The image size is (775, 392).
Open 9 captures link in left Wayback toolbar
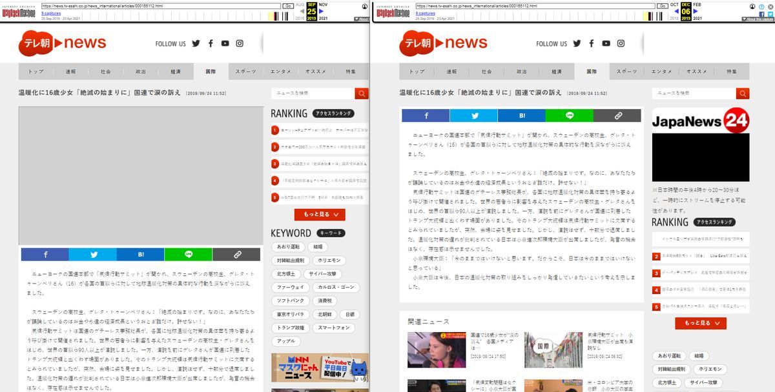[51, 13]
